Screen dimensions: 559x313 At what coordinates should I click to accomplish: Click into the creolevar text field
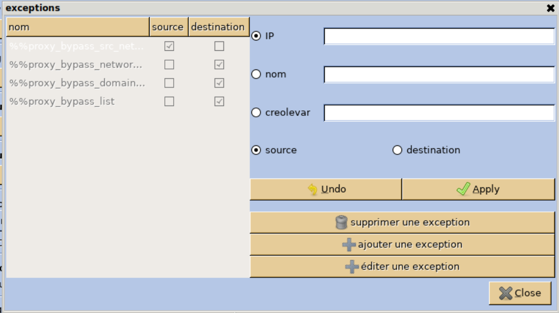(x=439, y=113)
